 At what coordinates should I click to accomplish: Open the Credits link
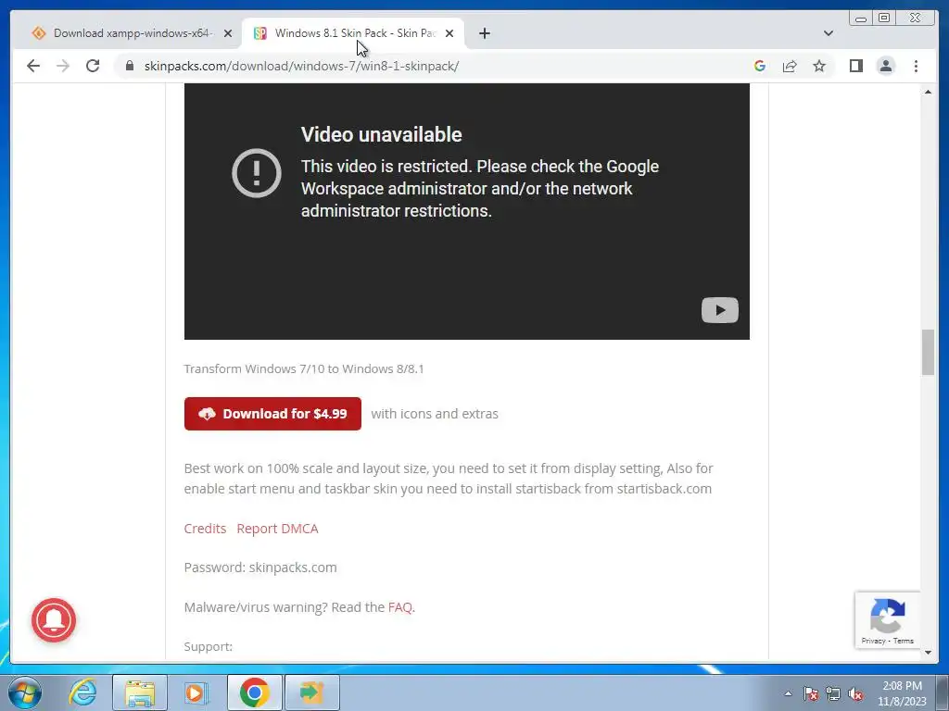(205, 529)
